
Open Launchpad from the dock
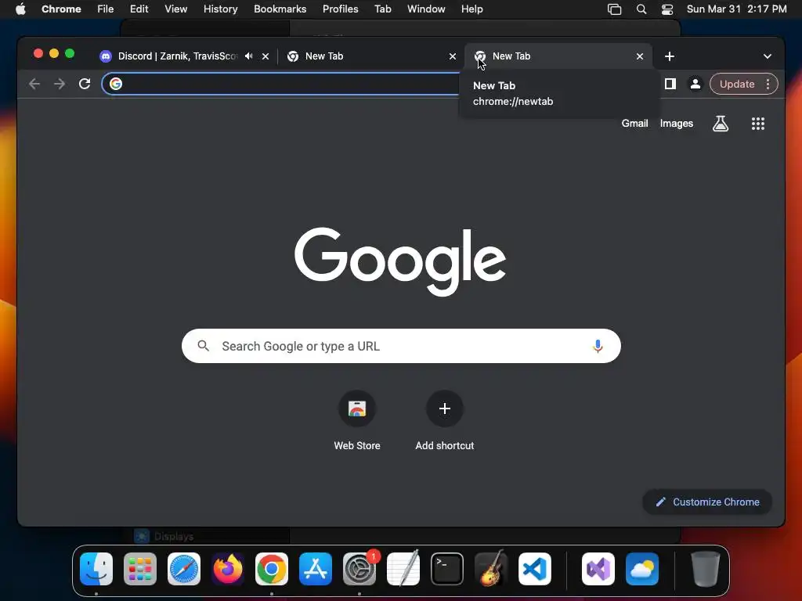click(x=140, y=569)
